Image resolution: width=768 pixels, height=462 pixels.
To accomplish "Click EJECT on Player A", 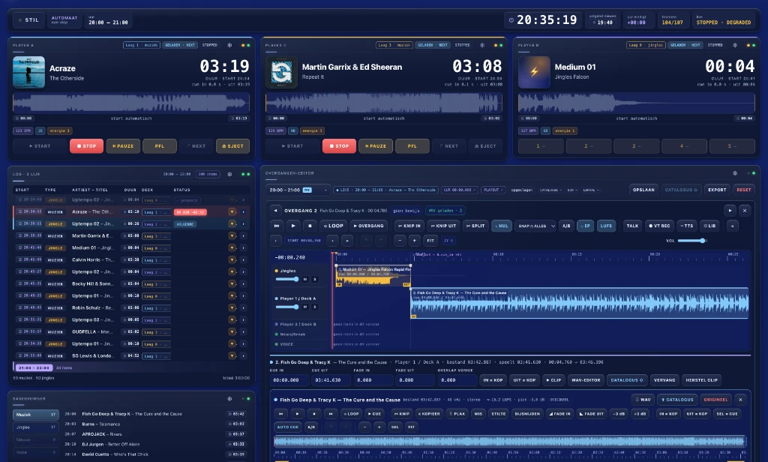I will (232, 146).
